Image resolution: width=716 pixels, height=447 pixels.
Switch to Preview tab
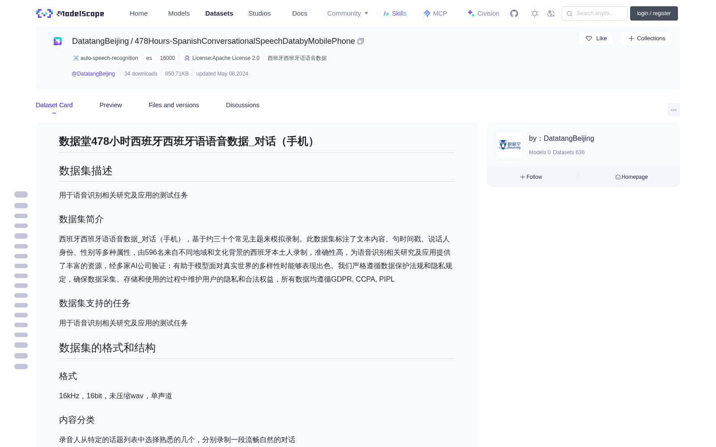111,105
